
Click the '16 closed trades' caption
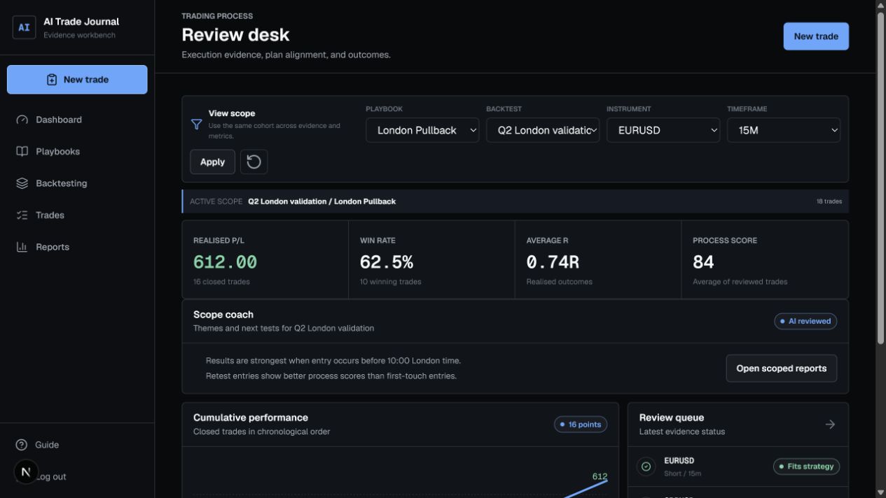click(x=221, y=282)
